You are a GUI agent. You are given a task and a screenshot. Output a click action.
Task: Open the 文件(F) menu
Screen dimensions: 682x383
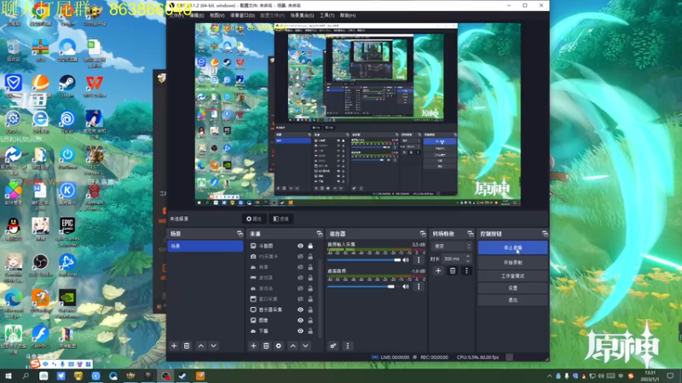(x=176, y=15)
